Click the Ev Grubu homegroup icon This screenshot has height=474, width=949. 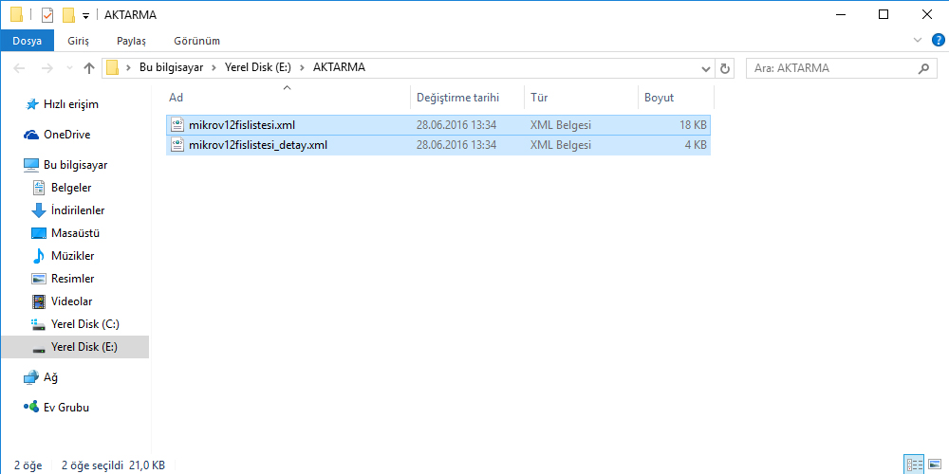point(31,407)
